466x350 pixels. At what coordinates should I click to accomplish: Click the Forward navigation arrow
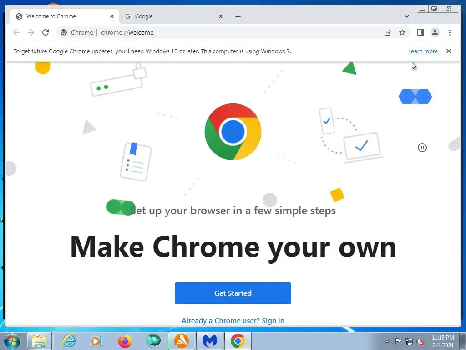click(x=31, y=32)
